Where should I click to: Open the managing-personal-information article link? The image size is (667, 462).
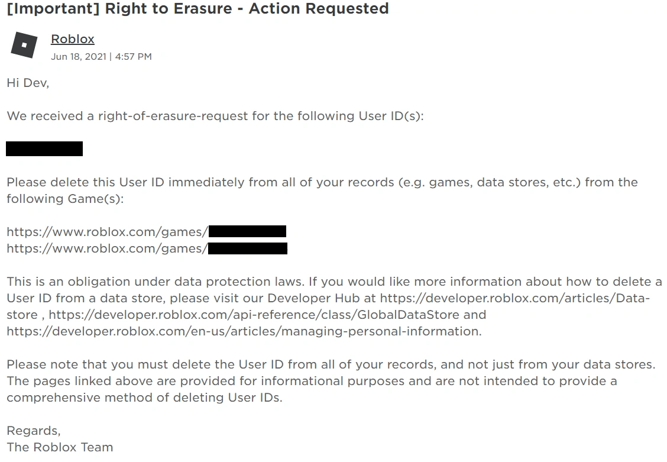pos(244,331)
